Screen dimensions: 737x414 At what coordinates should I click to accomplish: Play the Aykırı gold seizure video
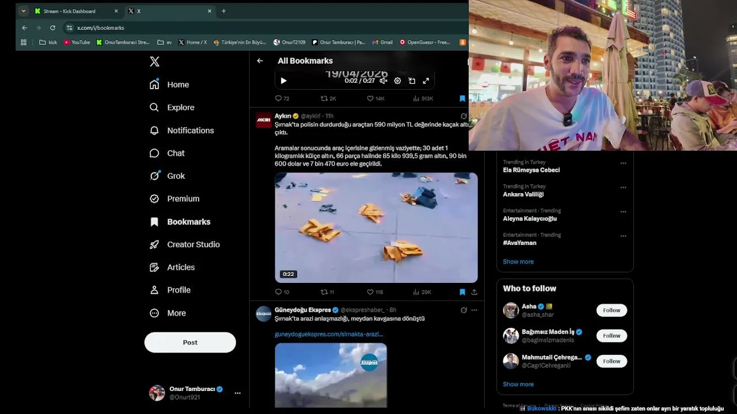376,228
